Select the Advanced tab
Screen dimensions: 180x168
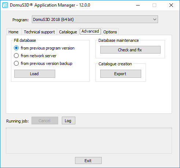click(90, 32)
